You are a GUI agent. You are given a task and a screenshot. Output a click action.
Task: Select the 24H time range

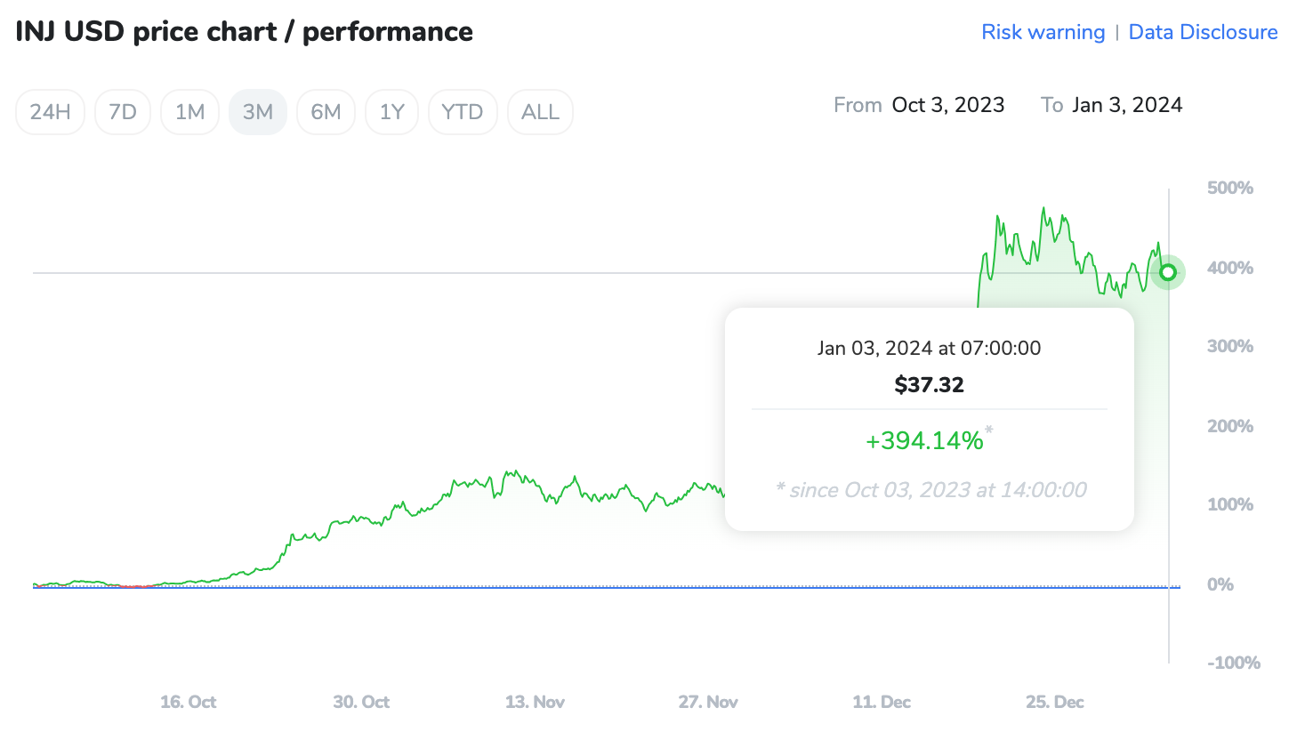pos(50,112)
